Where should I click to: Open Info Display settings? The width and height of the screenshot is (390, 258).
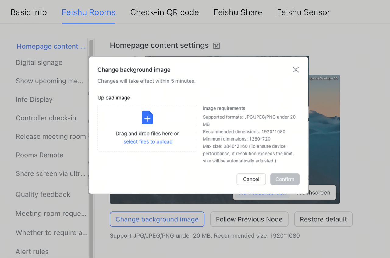[x=34, y=99]
